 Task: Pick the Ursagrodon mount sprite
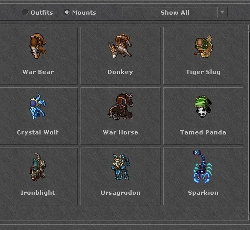pos(121,167)
